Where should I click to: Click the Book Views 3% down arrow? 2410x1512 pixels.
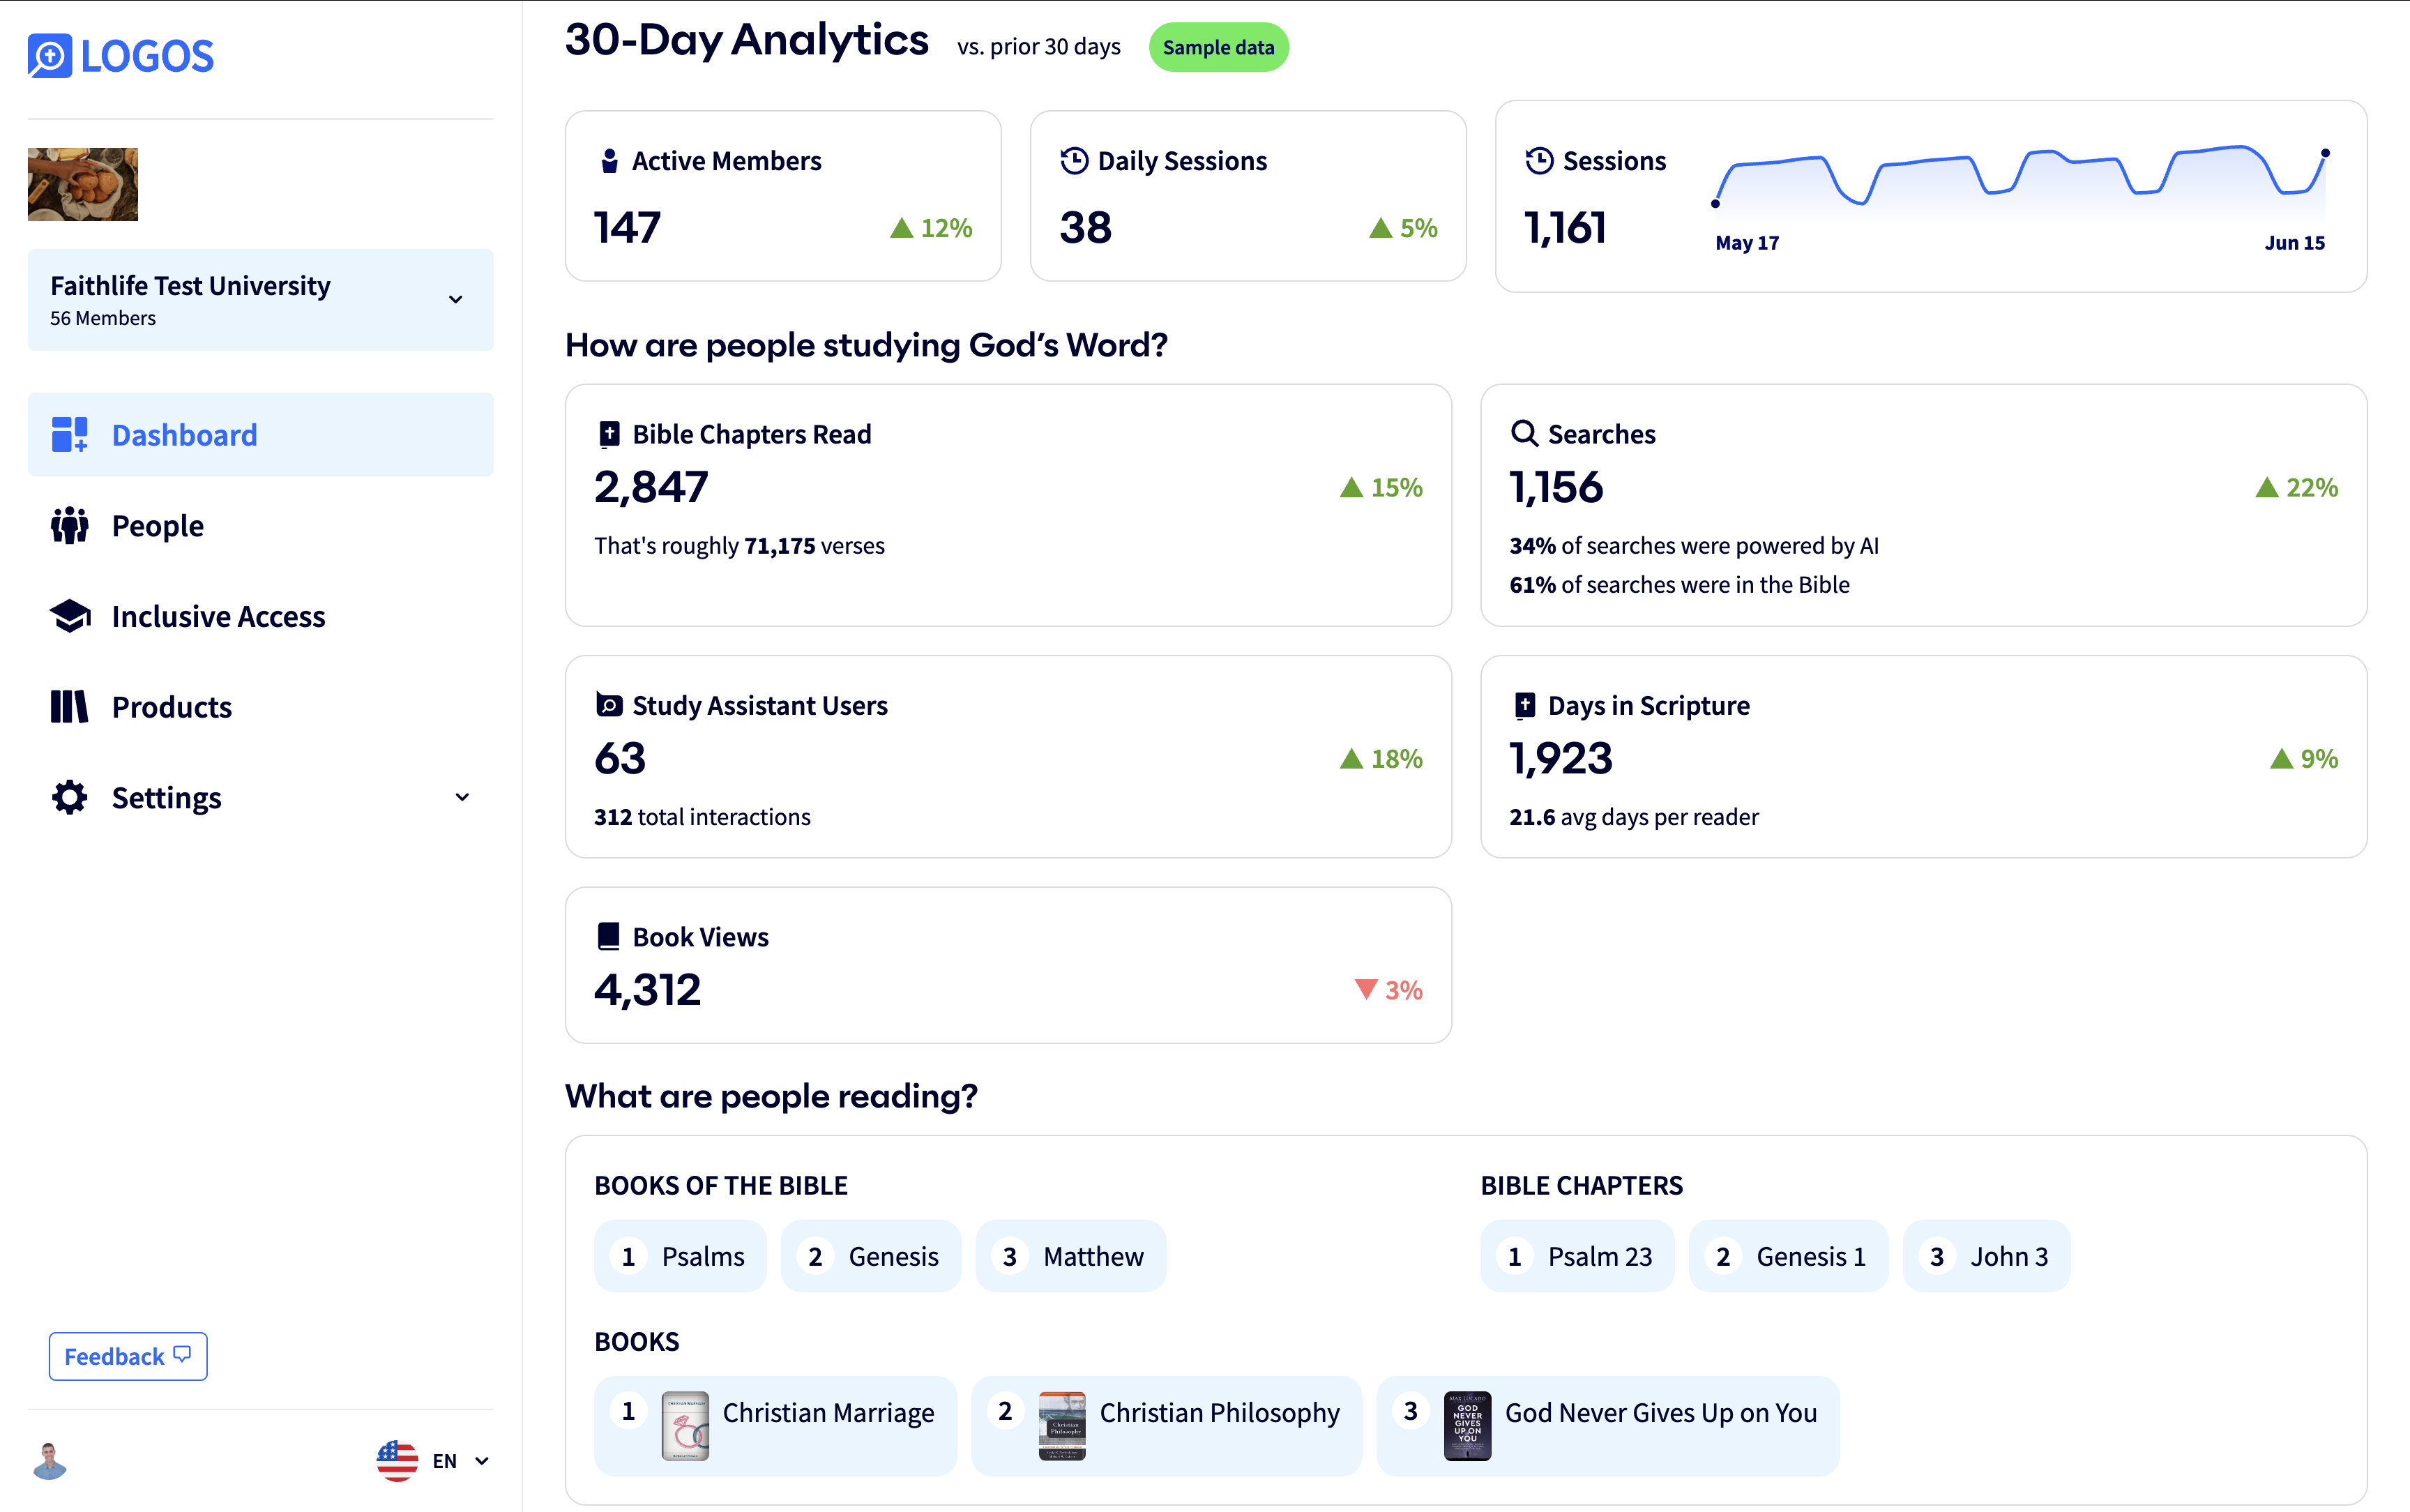(x=1365, y=990)
